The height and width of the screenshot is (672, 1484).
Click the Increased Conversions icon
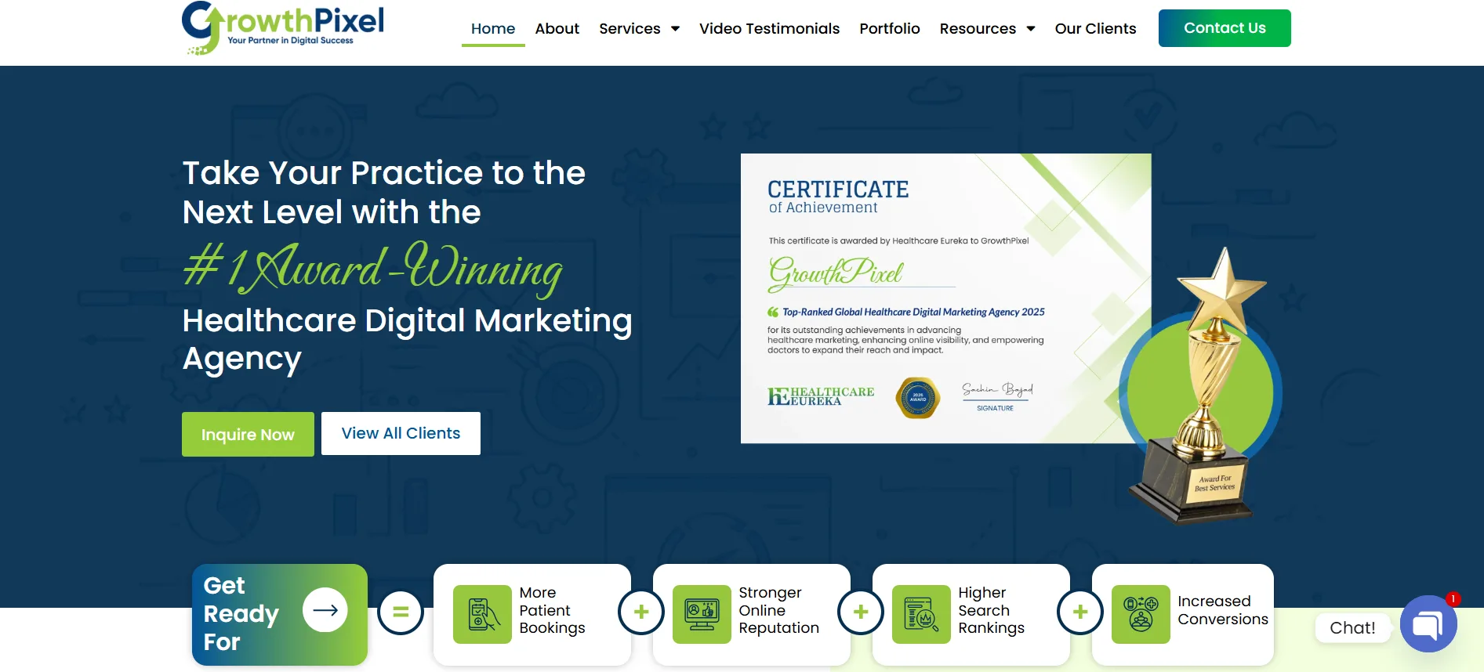point(1141,614)
